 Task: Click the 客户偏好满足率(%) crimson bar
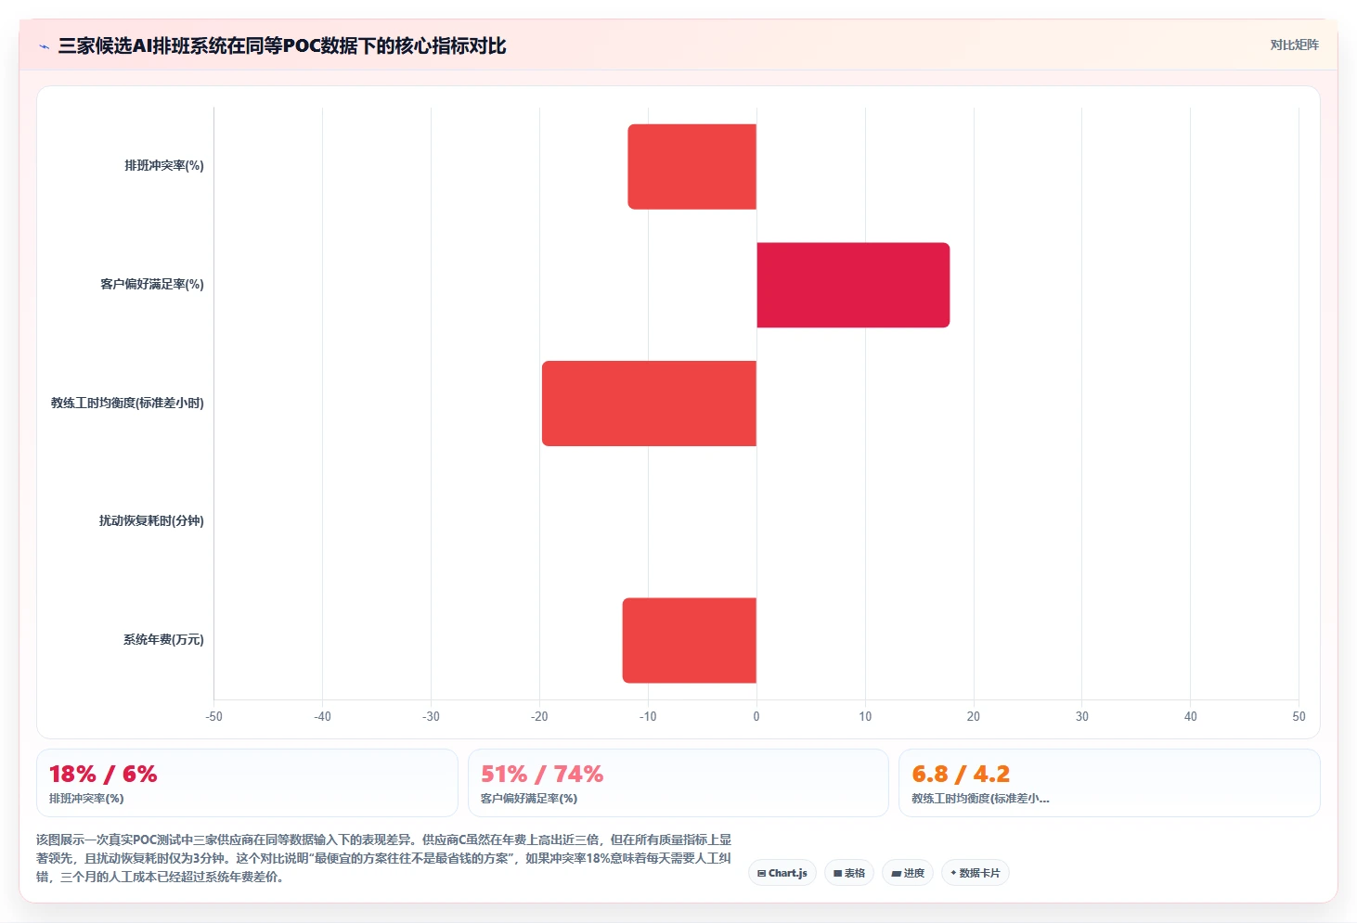pos(853,285)
